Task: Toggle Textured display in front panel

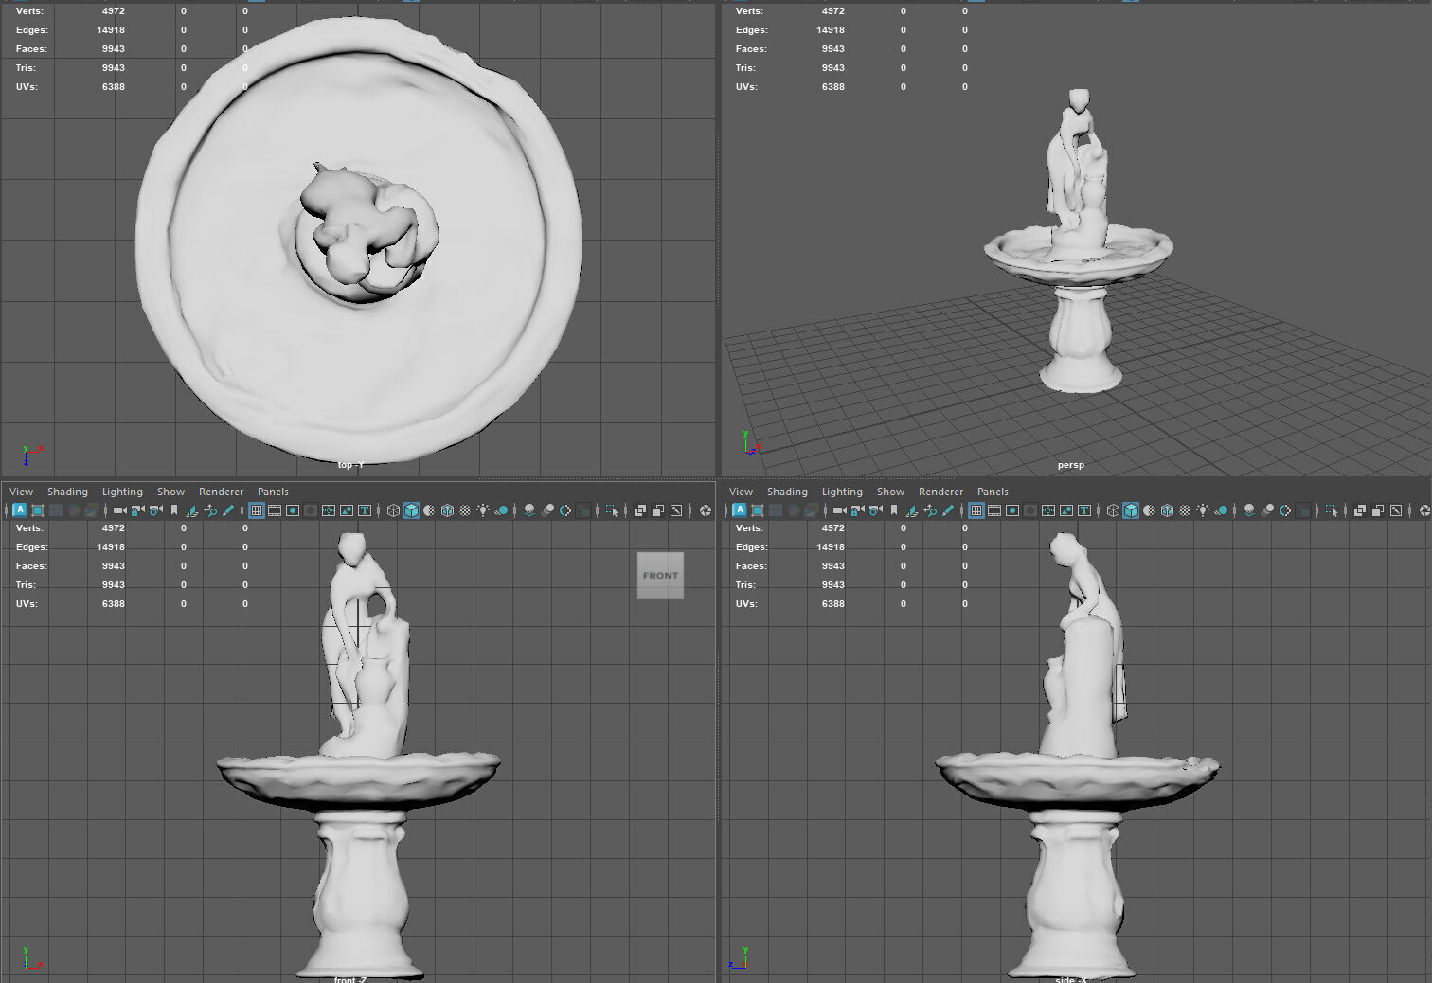Action: click(465, 510)
